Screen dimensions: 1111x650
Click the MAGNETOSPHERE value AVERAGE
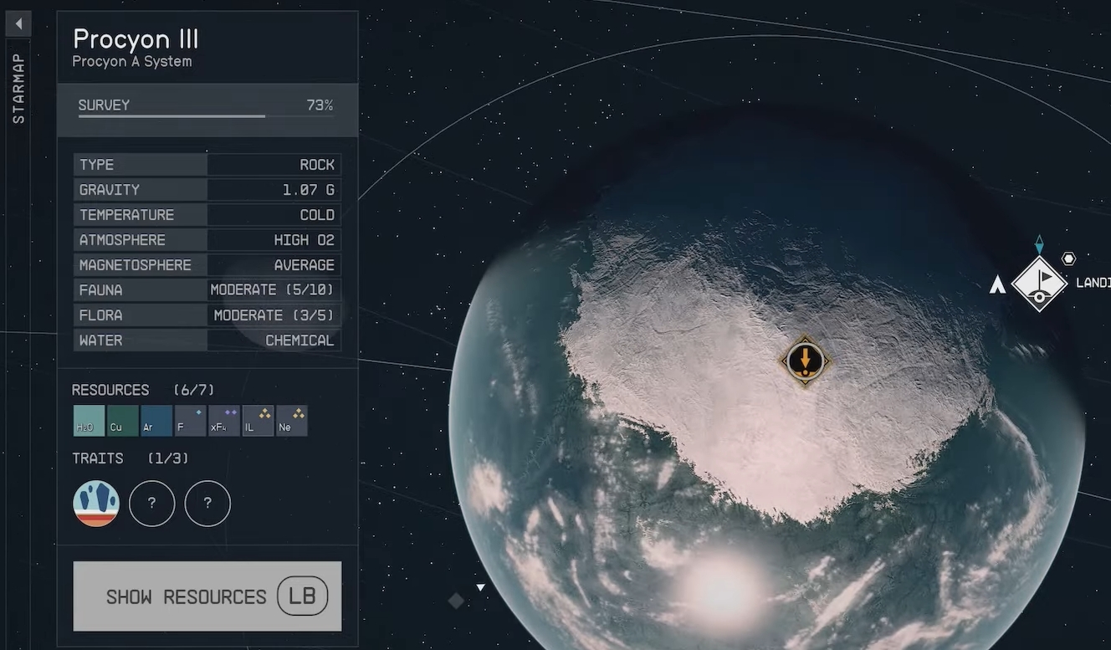304,265
